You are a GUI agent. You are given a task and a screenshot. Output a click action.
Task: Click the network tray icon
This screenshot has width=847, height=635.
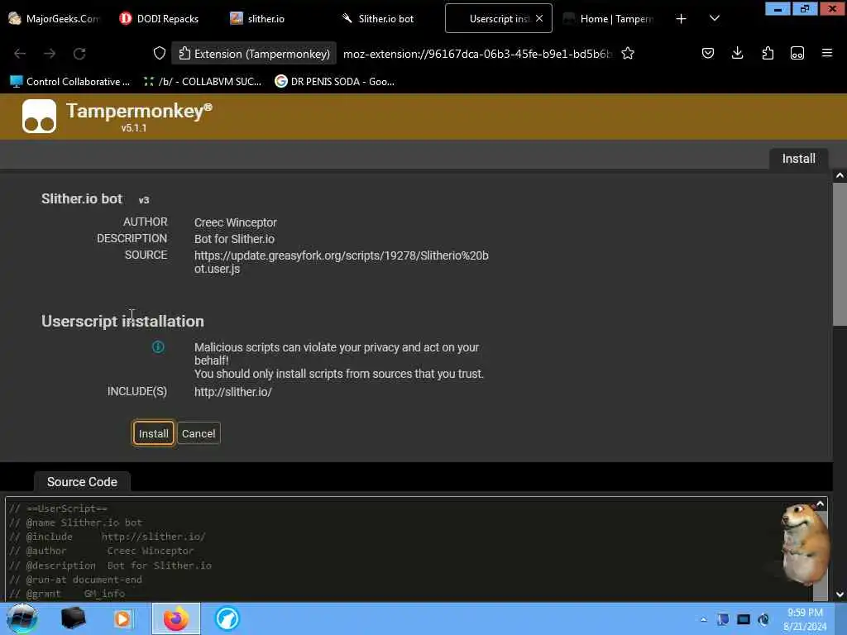[x=744, y=619]
